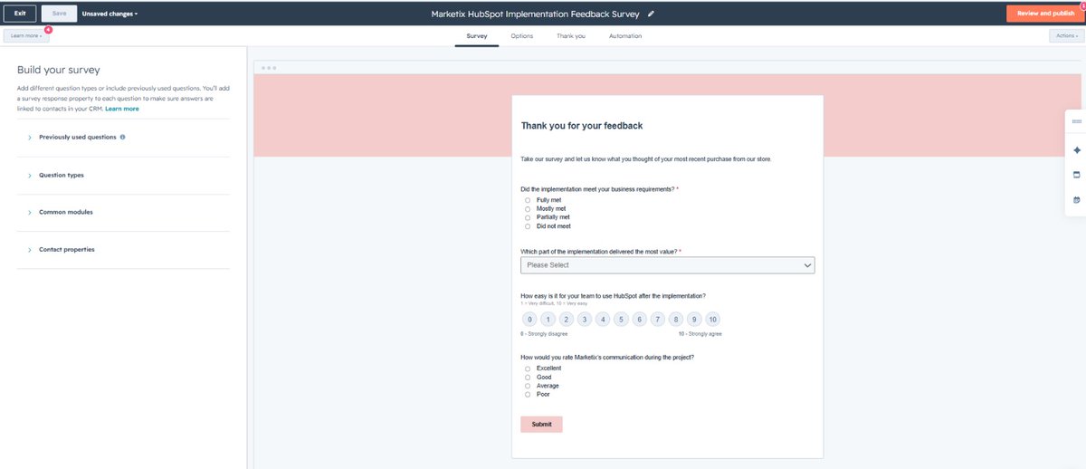Click the top icon in right floating toolbar
The width and height of the screenshot is (1086, 469).
(x=1076, y=121)
